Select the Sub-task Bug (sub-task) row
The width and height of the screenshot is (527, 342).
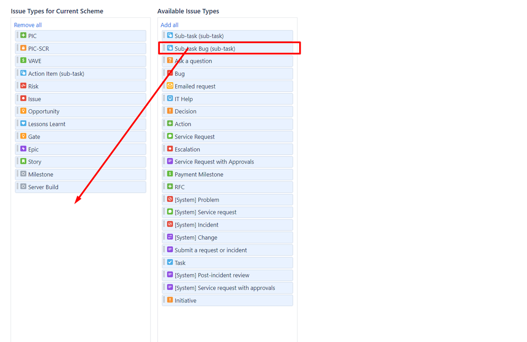[227, 48]
